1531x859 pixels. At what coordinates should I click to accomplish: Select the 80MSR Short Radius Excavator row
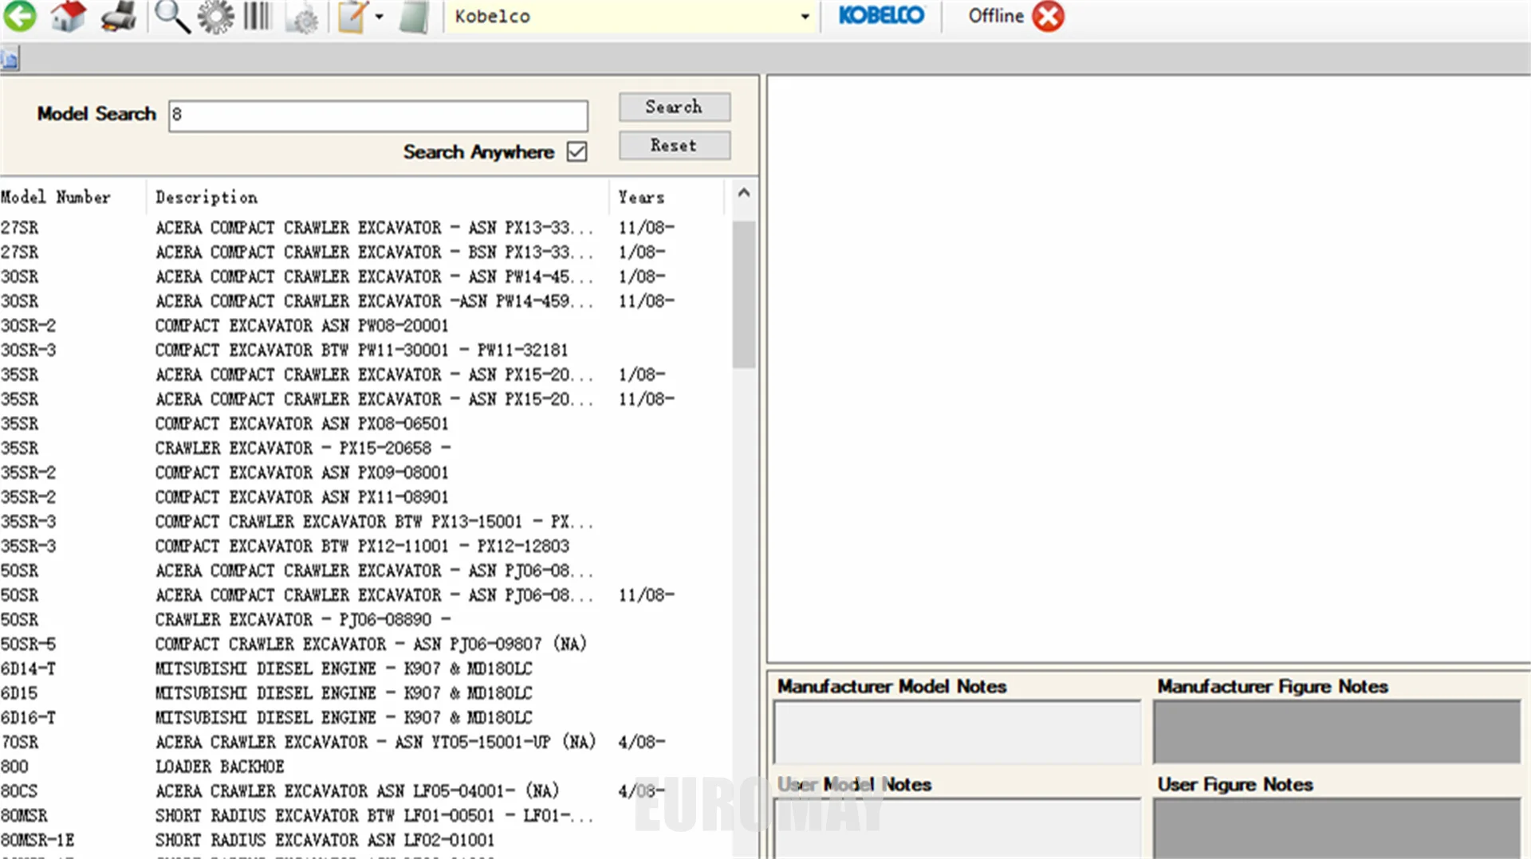(x=365, y=815)
